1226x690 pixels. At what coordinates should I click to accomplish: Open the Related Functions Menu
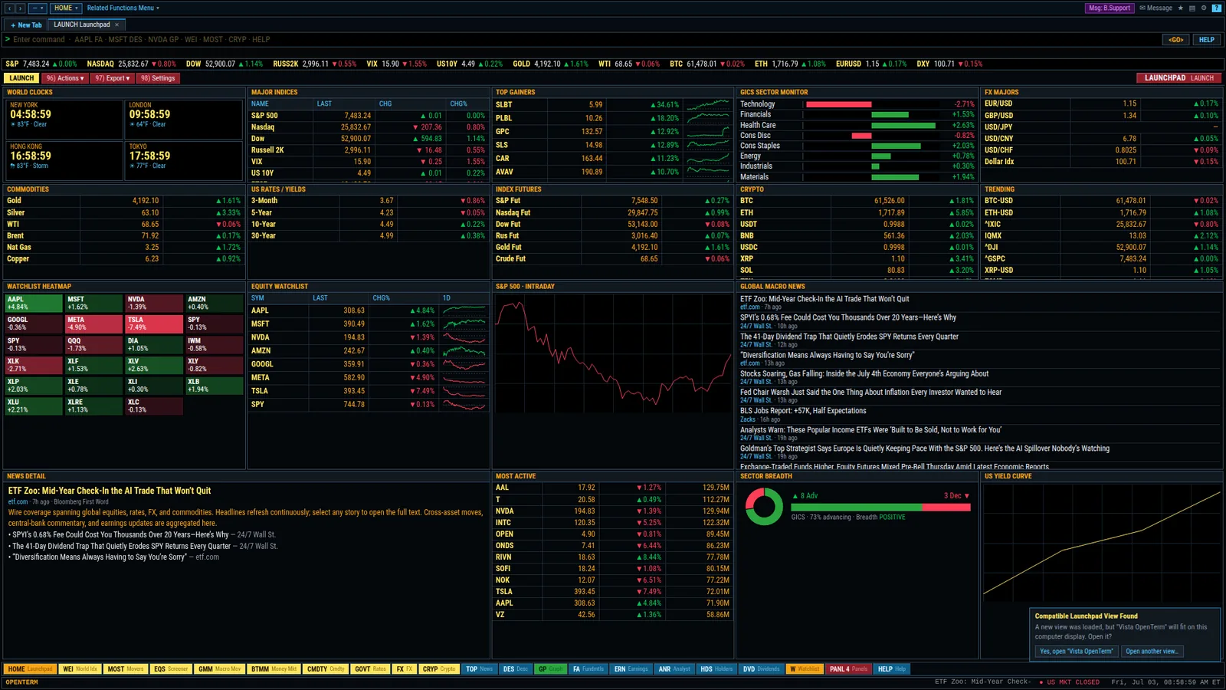(123, 8)
